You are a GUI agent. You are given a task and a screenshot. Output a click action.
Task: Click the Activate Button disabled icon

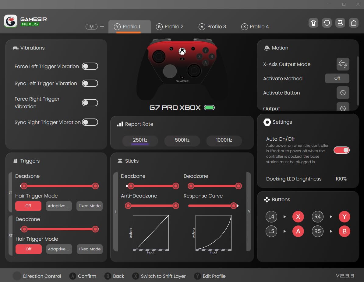343,93
